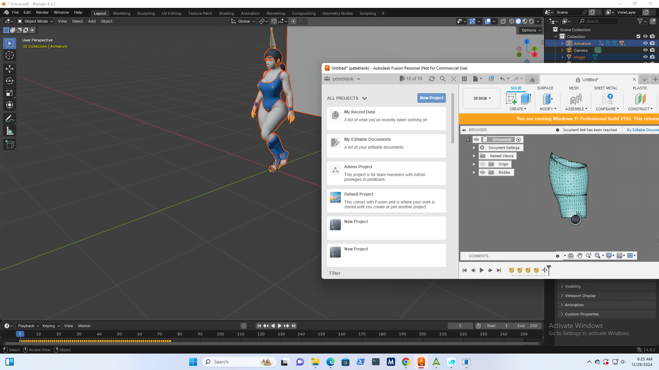Screen dimensions: 659x370
Task: Open Fusion grid apps icon
Action: [464, 79]
